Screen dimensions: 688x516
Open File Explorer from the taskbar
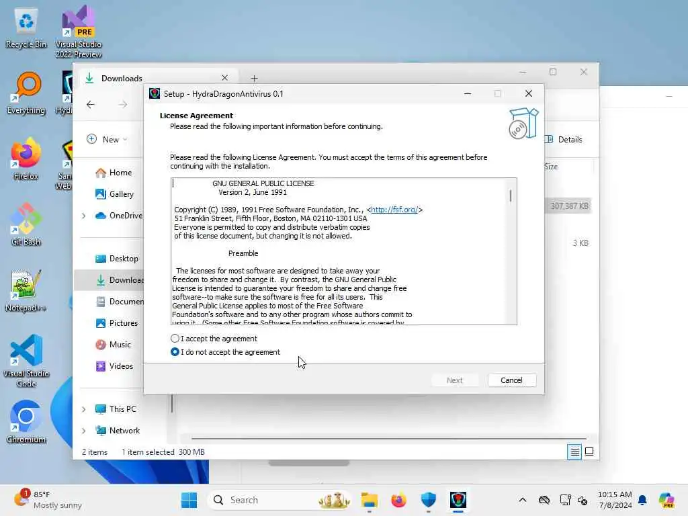(369, 500)
